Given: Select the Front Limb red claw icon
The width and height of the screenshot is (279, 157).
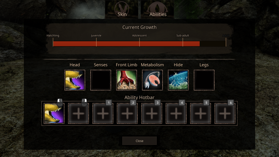Looking at the screenshot, I should (x=126, y=80).
